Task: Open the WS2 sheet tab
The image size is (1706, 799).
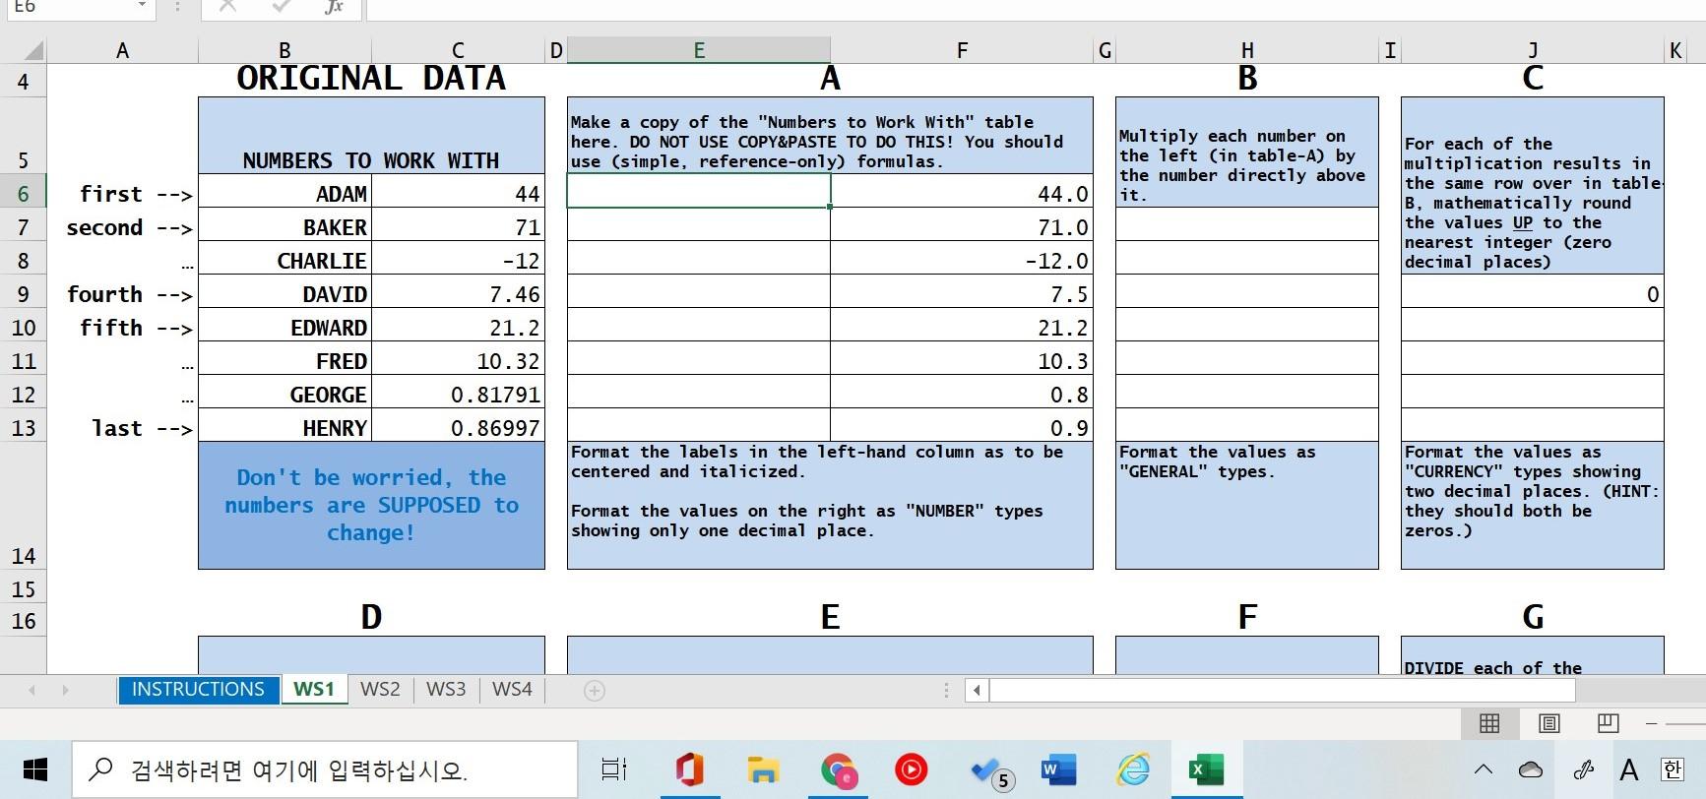Action: pyautogui.click(x=380, y=689)
